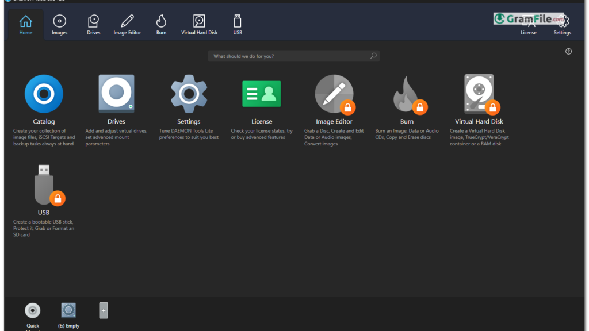
Task: Open the Settings gear tile
Action: (189, 94)
